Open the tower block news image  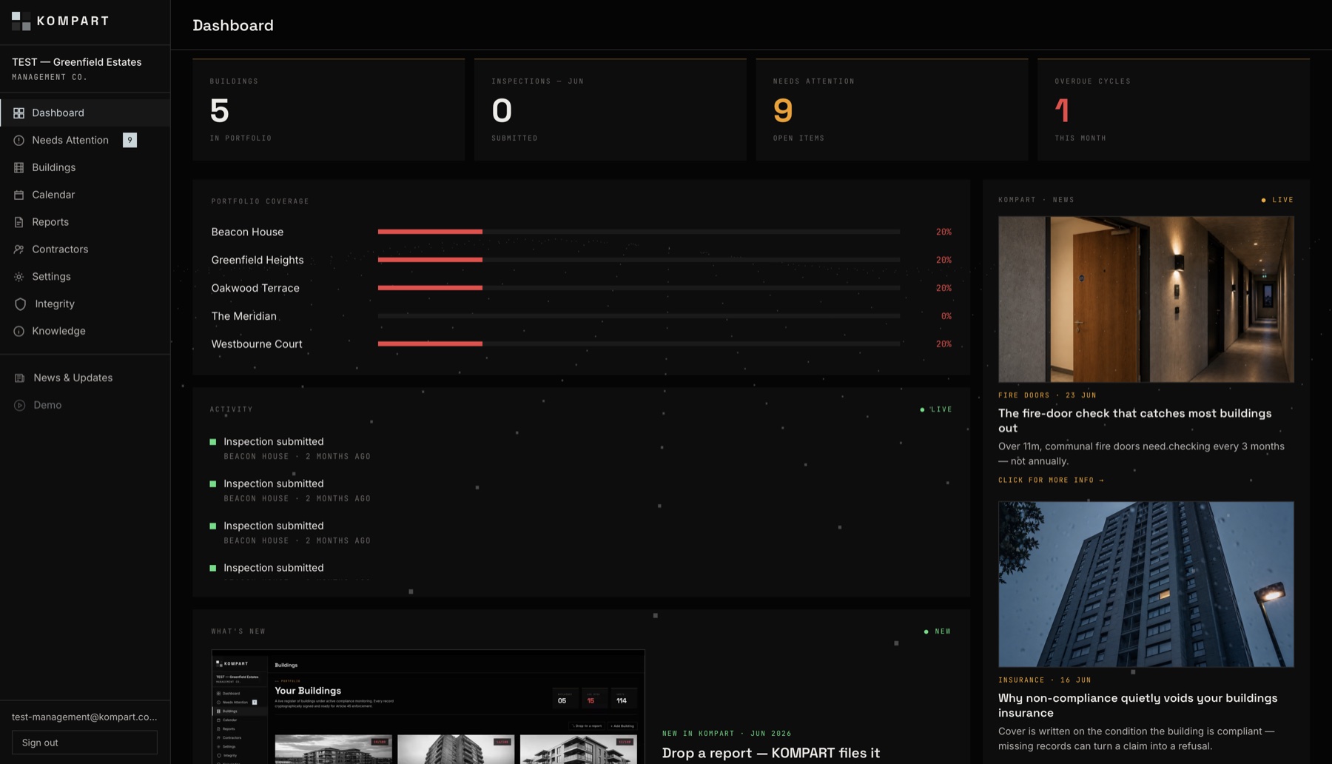coord(1146,584)
